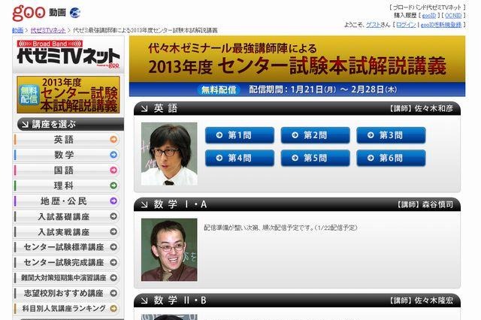The image size is (481, 320).
Task: Play the English 第2問 lecture
Action: coord(316,135)
